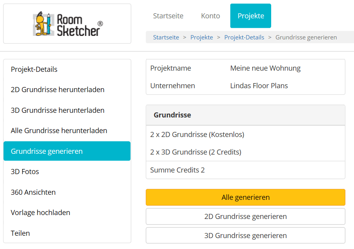Click the Grundrisse panel header
This screenshot has width=354, height=249.
click(245, 115)
